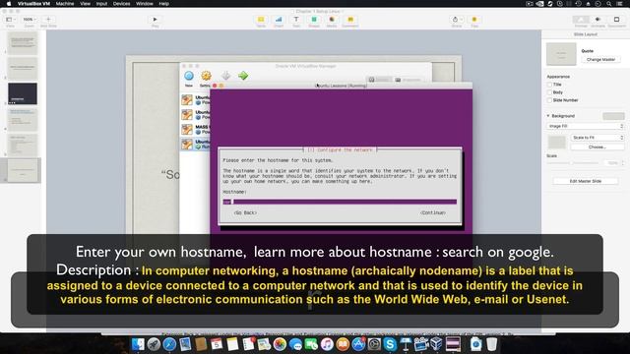Insert a Table from the toolbar
The image size is (630, 354).
pos(261,20)
